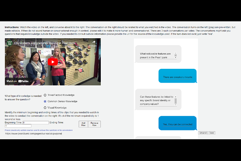241x161 pixels.
Task: Play the YouTube video
Action: pos(53,62)
